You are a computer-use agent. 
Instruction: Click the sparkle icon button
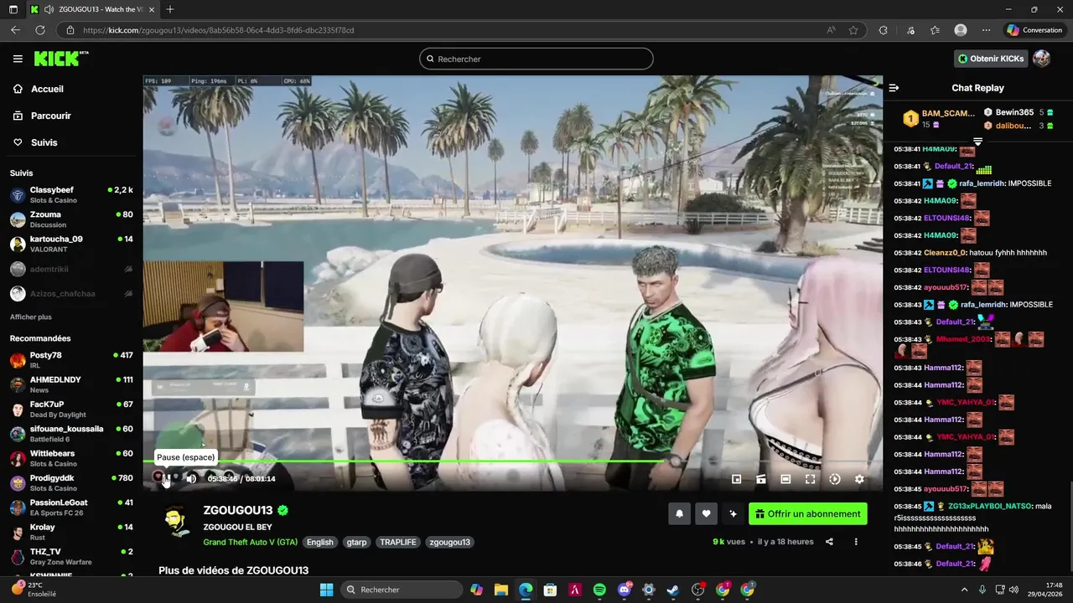point(733,513)
